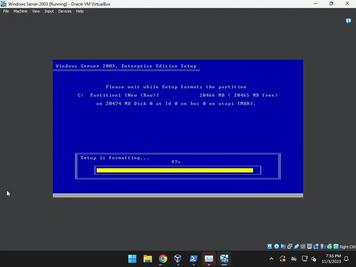
Task: Open the Windows notifications bell
Action: (x=347, y=259)
